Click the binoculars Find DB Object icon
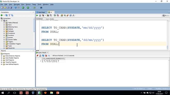The image size is (170, 95). point(41,8)
